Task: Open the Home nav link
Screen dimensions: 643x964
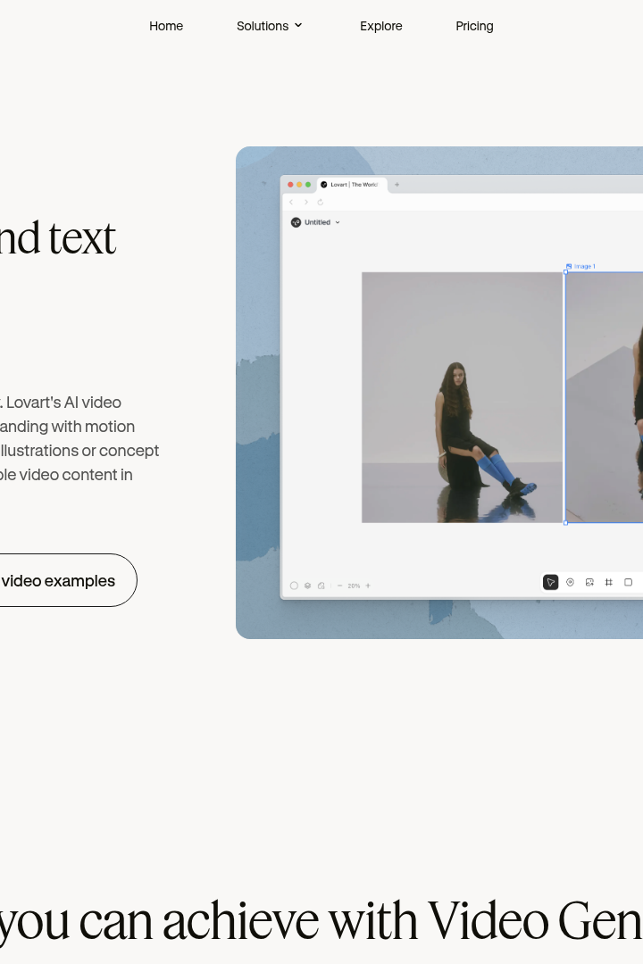Action: [166, 26]
